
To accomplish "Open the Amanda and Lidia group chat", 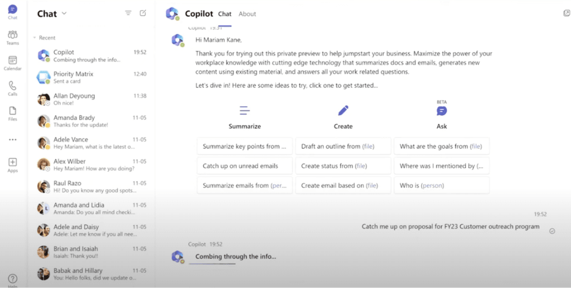I will [x=92, y=209].
